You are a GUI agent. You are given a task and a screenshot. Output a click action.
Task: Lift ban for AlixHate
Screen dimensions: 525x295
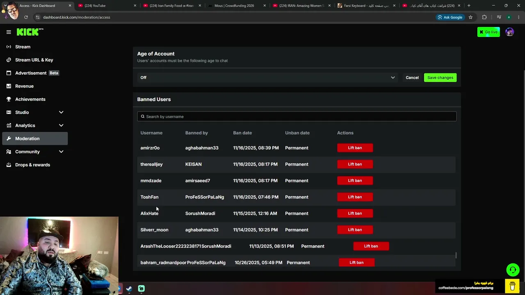pos(355,213)
